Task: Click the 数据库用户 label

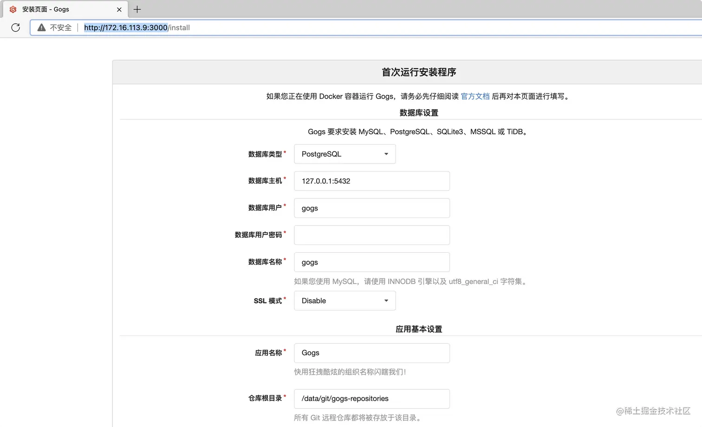Action: point(265,208)
